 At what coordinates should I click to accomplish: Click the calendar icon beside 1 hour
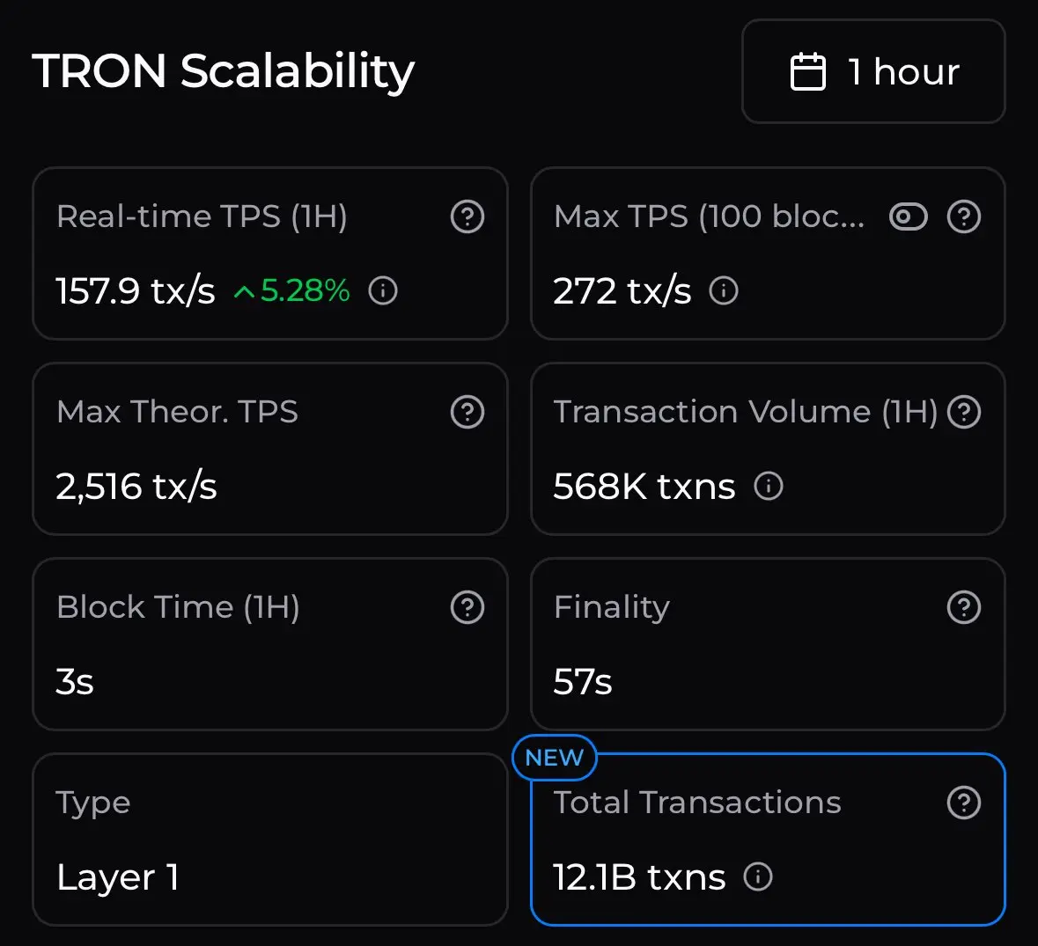tap(807, 72)
